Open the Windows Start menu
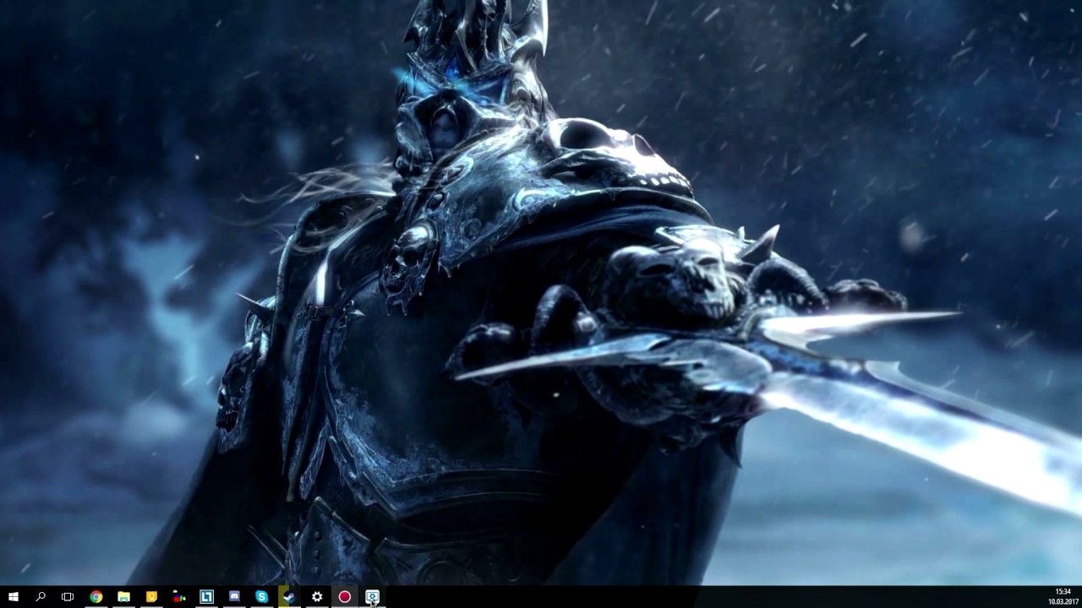 click(13, 597)
